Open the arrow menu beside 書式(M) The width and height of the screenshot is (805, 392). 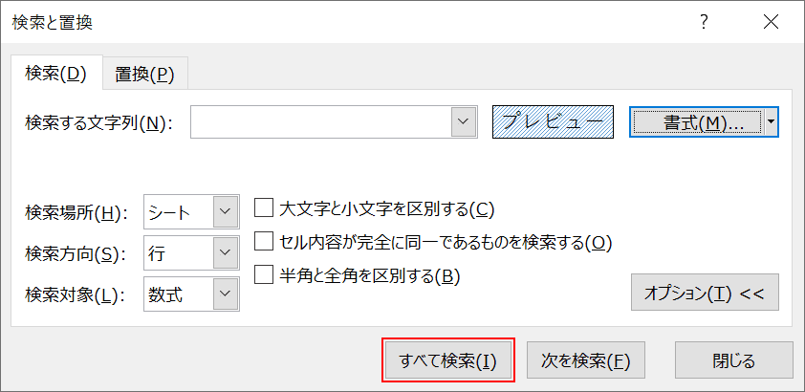tap(772, 122)
